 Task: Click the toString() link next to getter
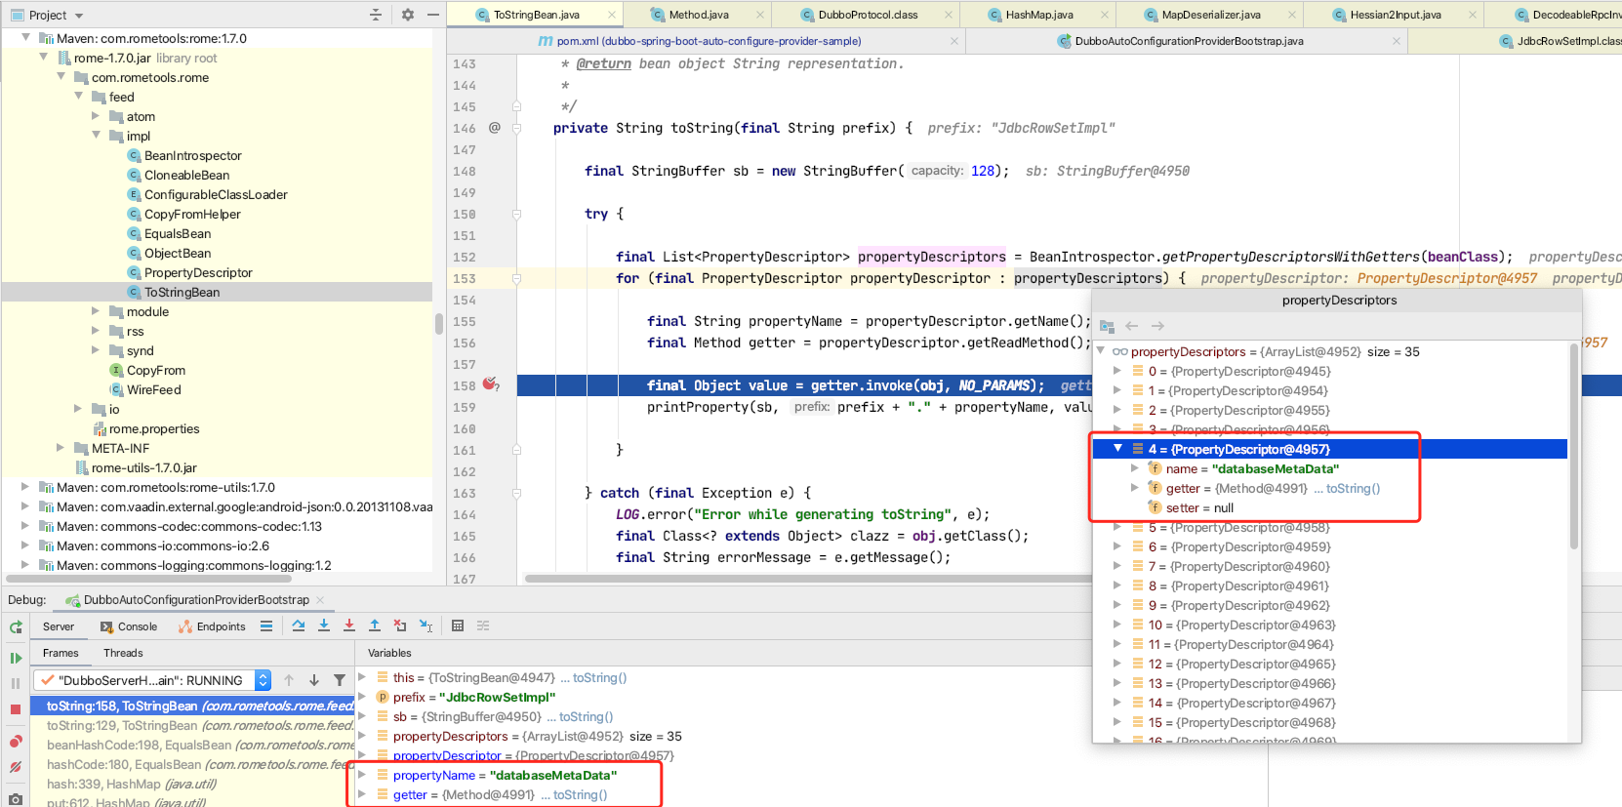[x=1353, y=488]
